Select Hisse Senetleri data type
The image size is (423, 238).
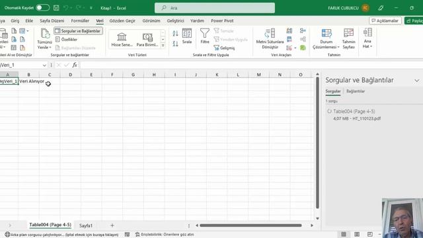tap(122, 40)
